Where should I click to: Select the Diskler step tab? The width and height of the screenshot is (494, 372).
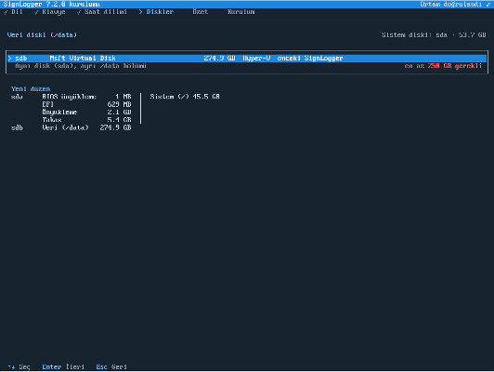pos(156,12)
